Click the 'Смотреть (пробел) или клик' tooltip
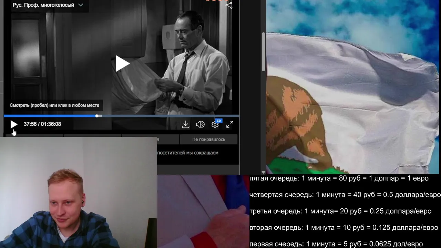This screenshot has height=248, width=441. coord(54,105)
